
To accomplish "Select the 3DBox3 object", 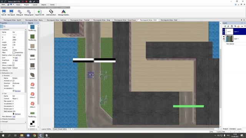I will (32, 103).
